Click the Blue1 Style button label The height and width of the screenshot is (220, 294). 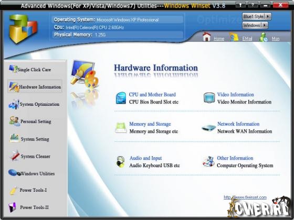[253, 16]
